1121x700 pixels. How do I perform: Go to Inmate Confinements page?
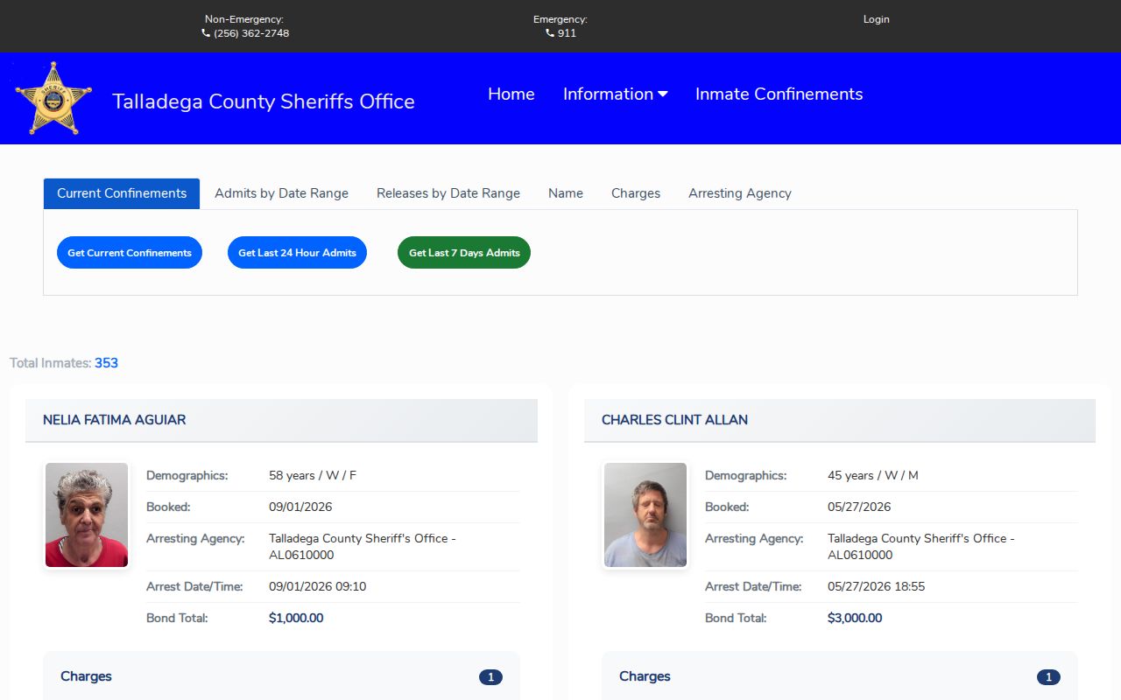[779, 94]
